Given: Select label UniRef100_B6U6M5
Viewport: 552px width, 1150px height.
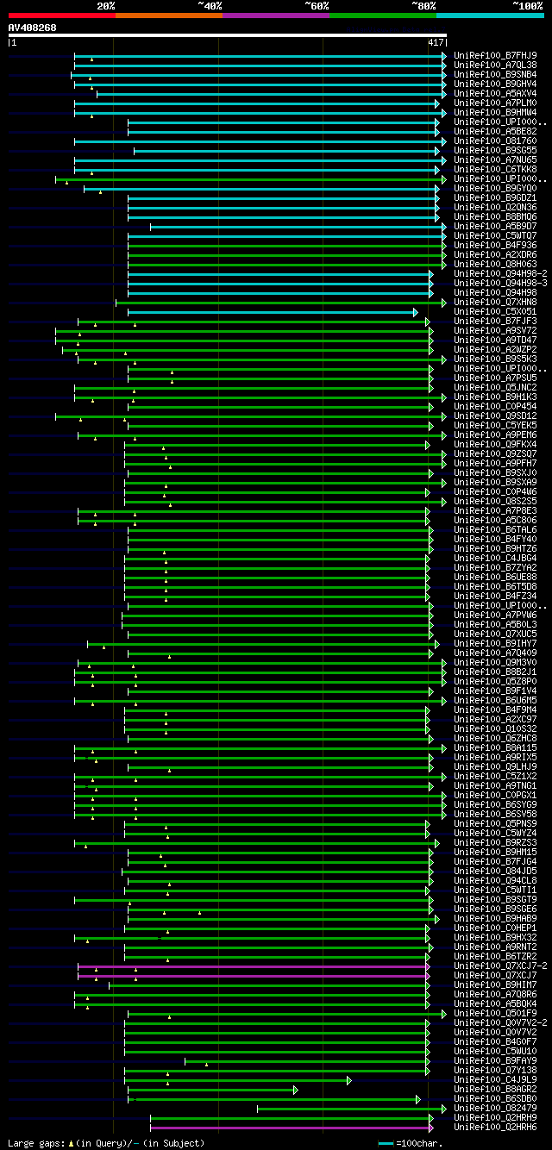Looking at the screenshot, I should tap(495, 700).
